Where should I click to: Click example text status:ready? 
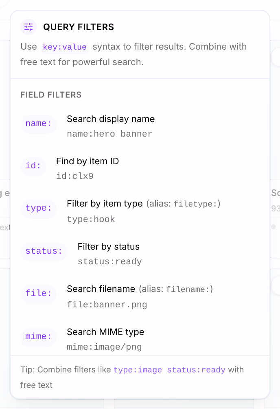click(110, 261)
